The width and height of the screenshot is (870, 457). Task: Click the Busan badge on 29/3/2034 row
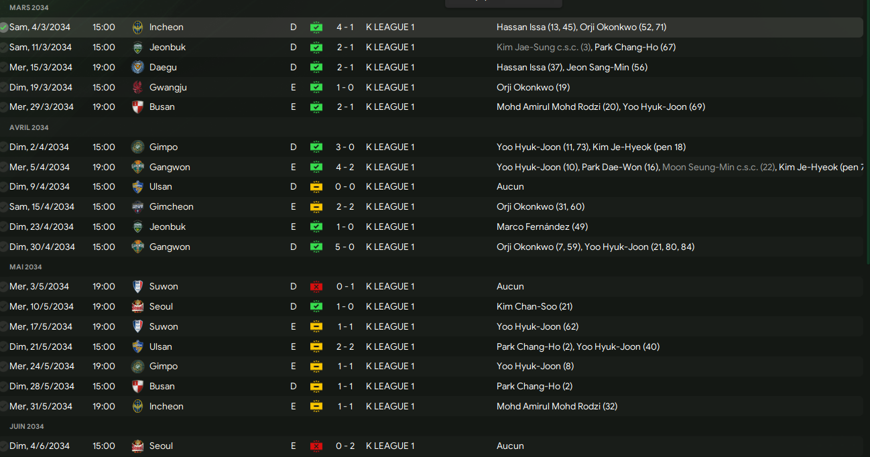(137, 107)
